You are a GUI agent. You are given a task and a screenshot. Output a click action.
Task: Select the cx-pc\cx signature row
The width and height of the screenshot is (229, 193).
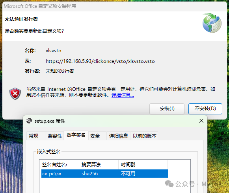(x=104, y=173)
